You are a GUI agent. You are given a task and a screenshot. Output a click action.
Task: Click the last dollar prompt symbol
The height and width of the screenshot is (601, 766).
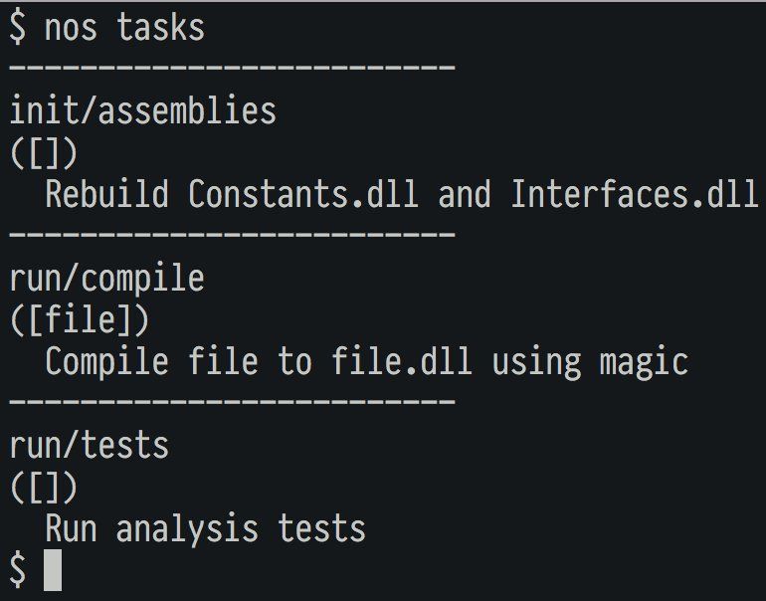(x=18, y=570)
